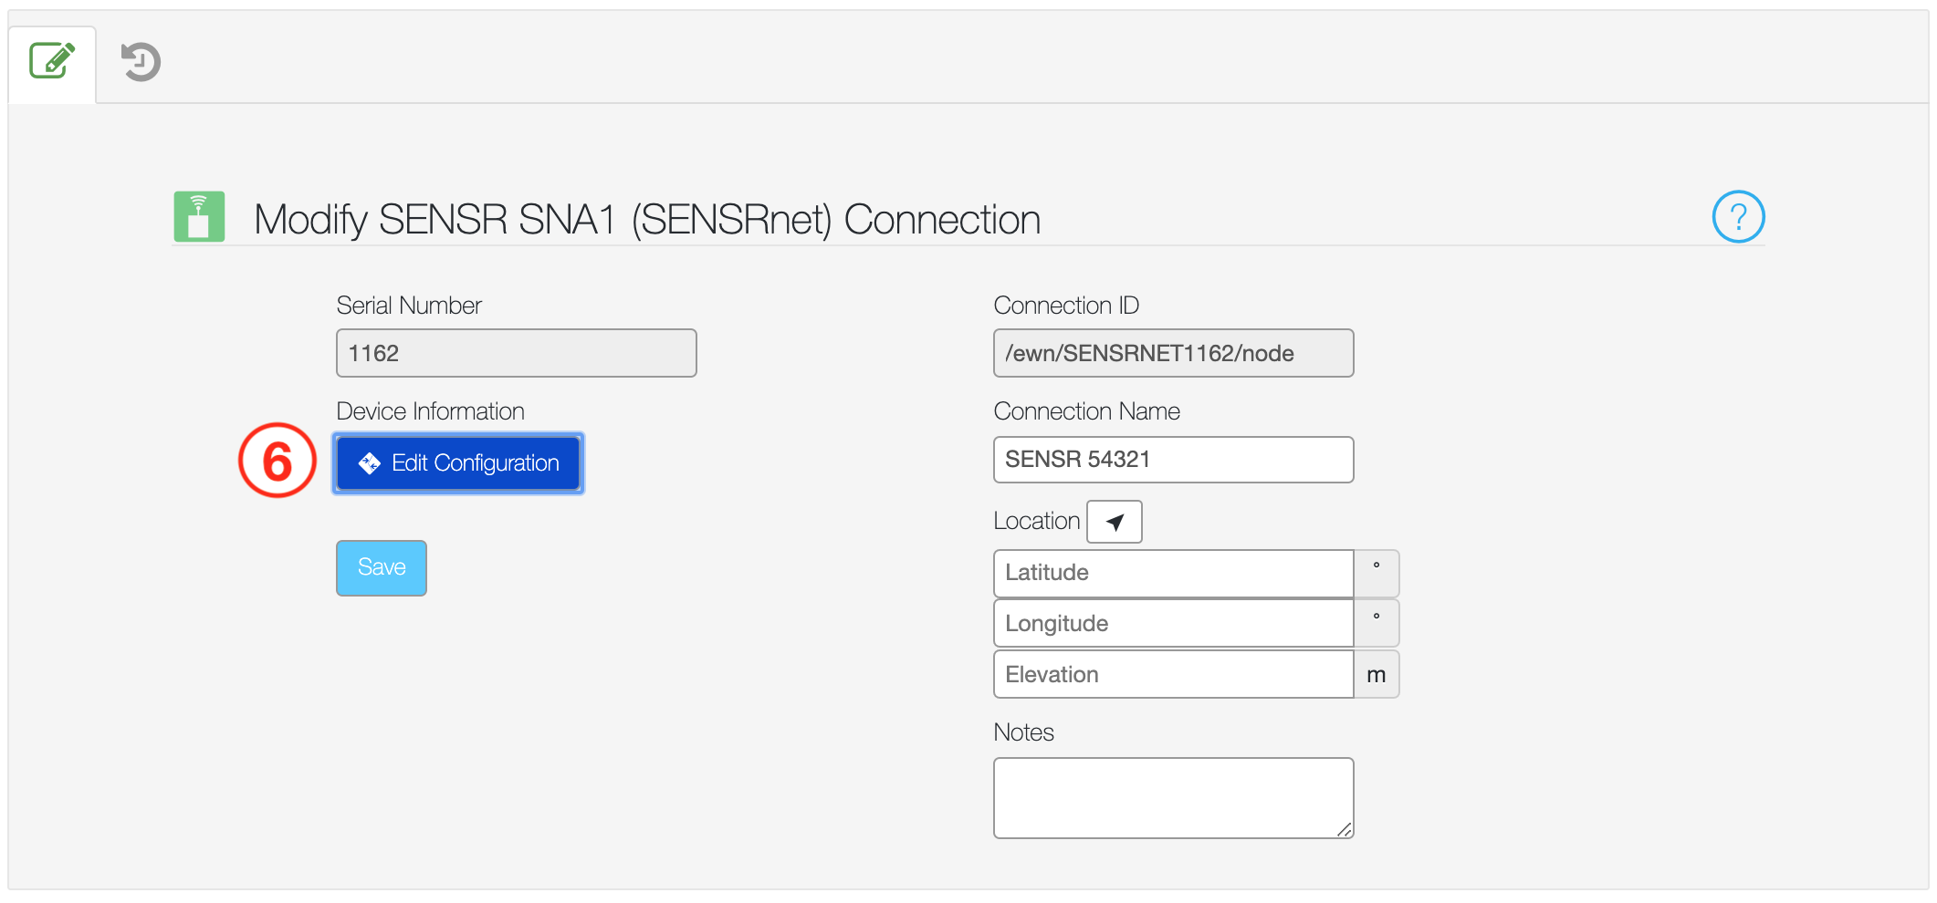Image resolution: width=1937 pixels, height=903 pixels.
Task: Click the Longitude degree unit addon
Action: coord(1377,624)
